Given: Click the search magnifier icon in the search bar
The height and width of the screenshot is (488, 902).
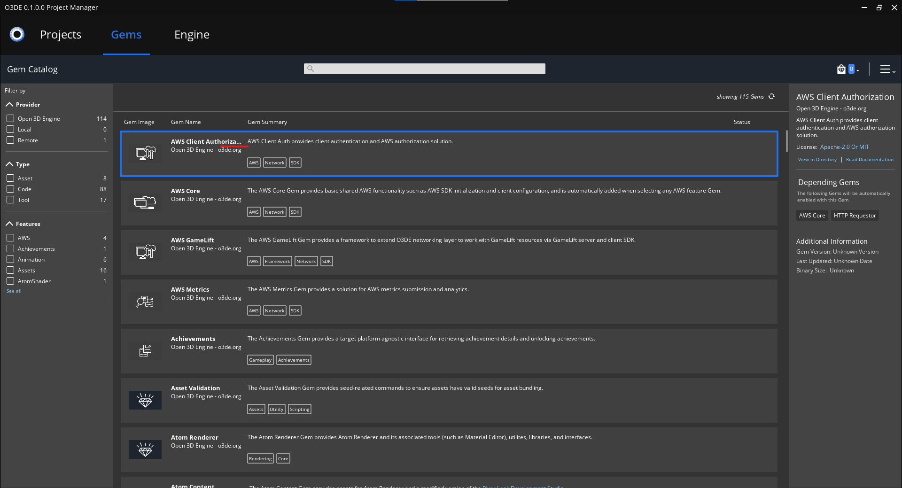Looking at the screenshot, I should pos(311,69).
